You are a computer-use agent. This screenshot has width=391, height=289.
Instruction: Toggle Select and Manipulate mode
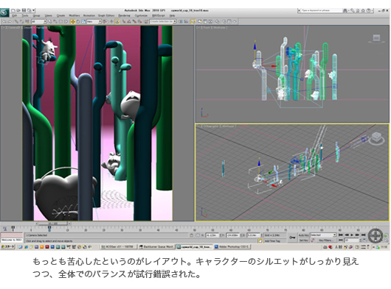111,21
